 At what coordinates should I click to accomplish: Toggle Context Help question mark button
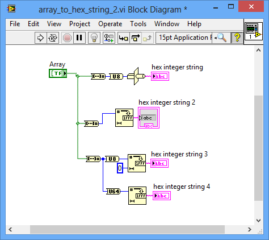[x=237, y=38]
